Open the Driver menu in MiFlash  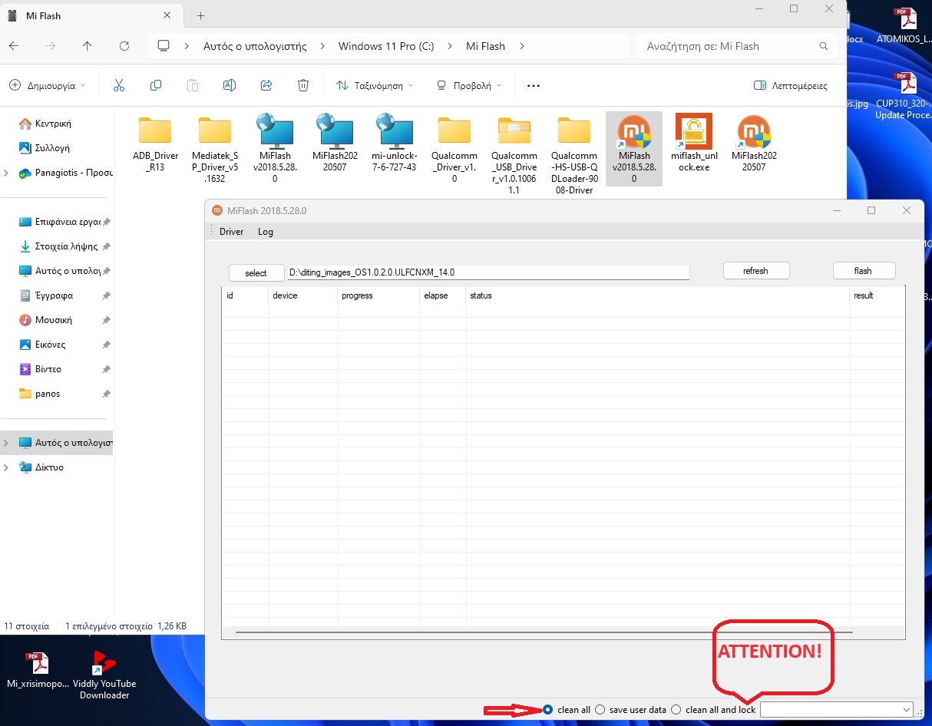(231, 232)
